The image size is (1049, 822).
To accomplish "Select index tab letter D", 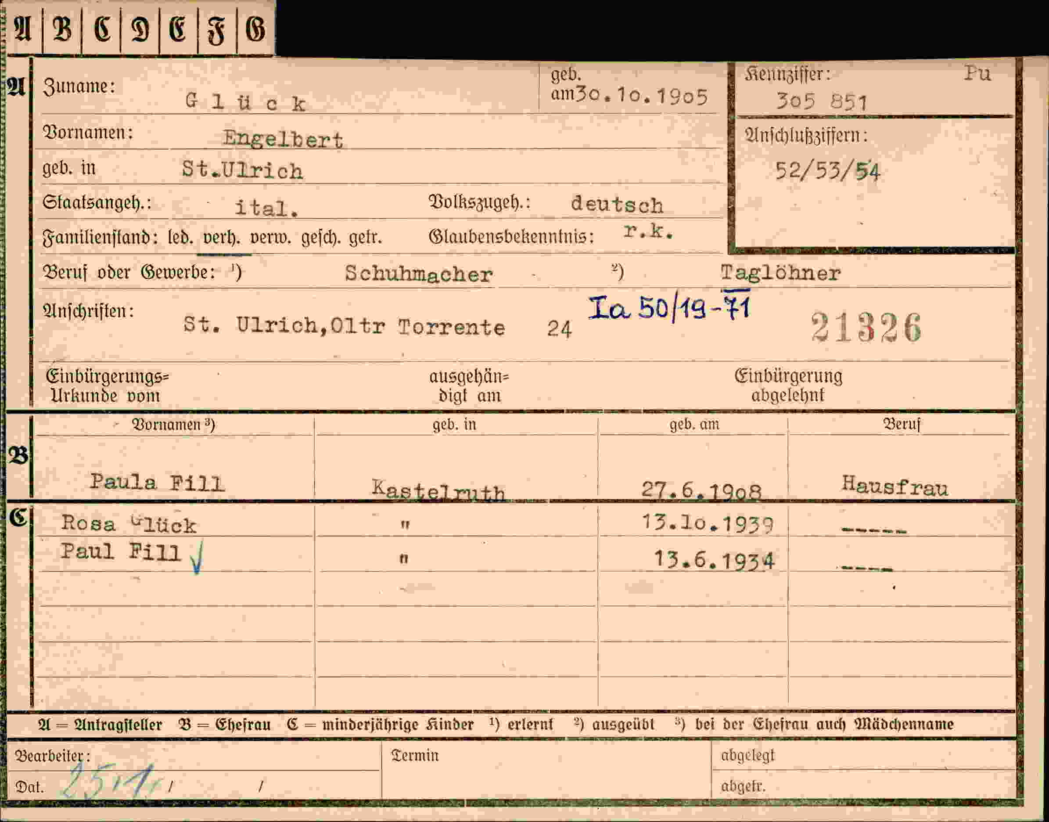I will (x=140, y=29).
